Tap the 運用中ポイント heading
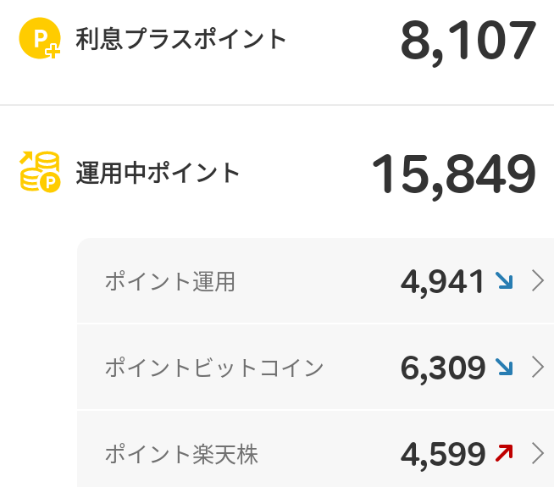This screenshot has height=487, width=554. [x=158, y=173]
